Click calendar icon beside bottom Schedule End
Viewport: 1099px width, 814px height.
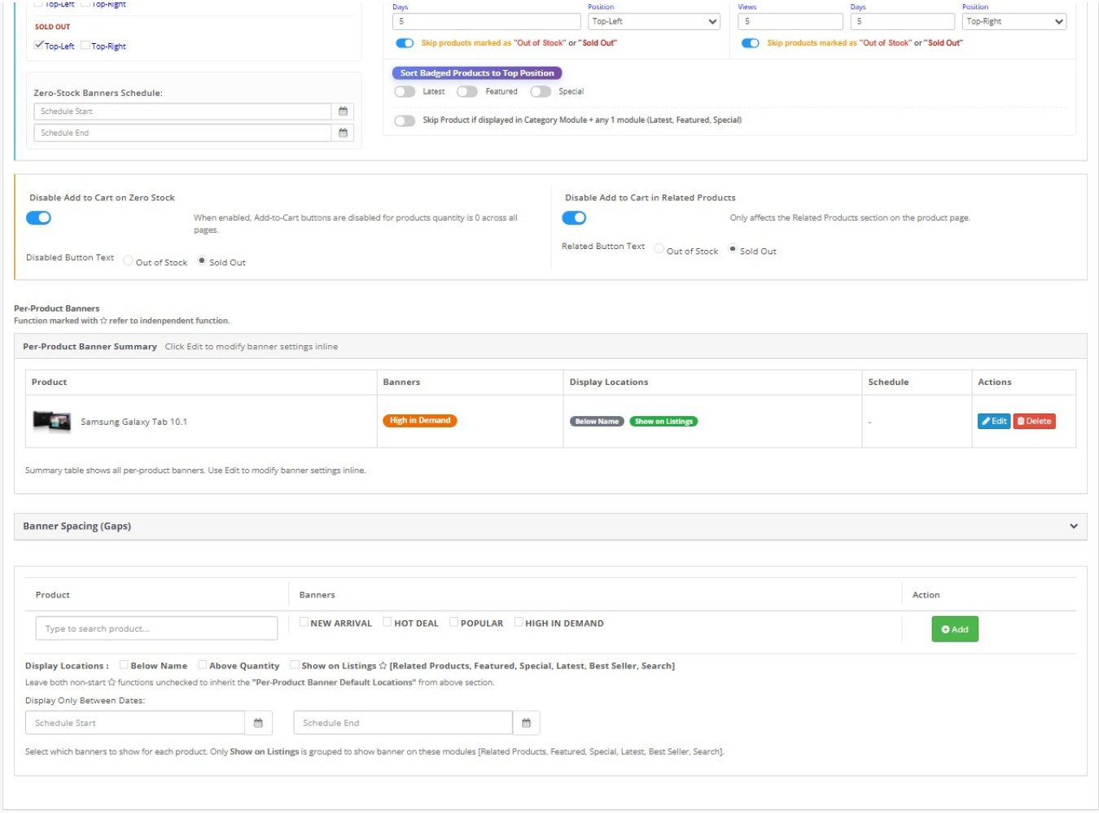(526, 723)
